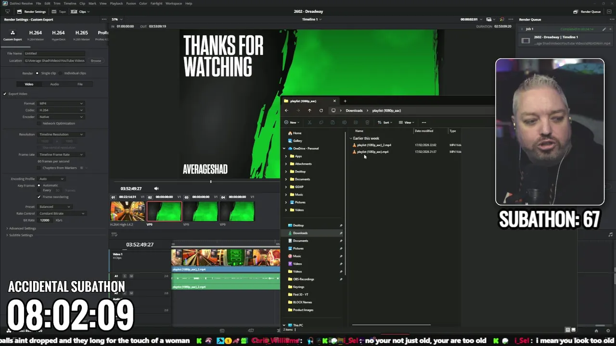Open the Encoding Profile dropdown
The image size is (616, 346).
coord(51,179)
